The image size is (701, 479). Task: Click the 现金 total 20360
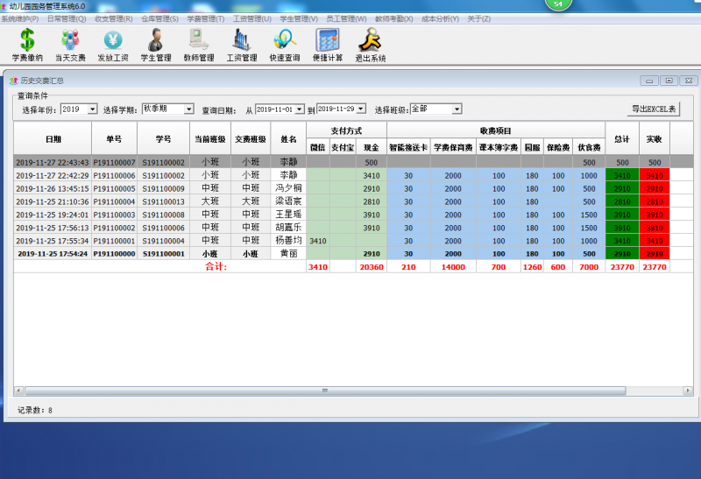coord(371,267)
